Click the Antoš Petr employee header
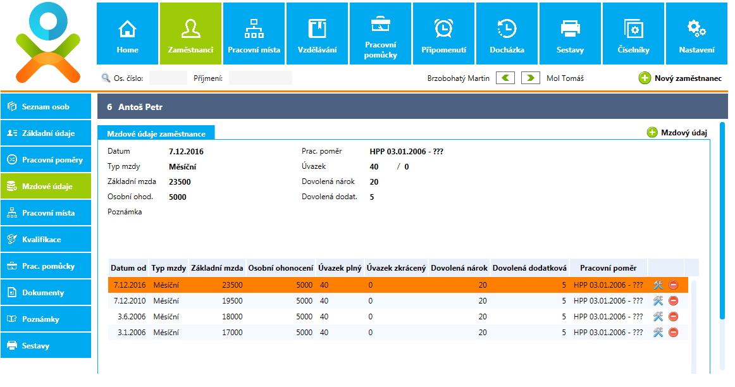Image resolution: width=735 pixels, height=387 pixels. (x=412, y=107)
